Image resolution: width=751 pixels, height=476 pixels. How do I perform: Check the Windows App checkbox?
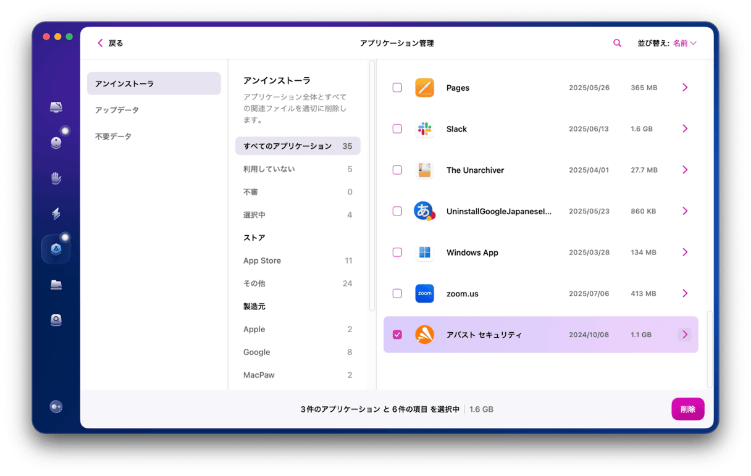(x=397, y=253)
